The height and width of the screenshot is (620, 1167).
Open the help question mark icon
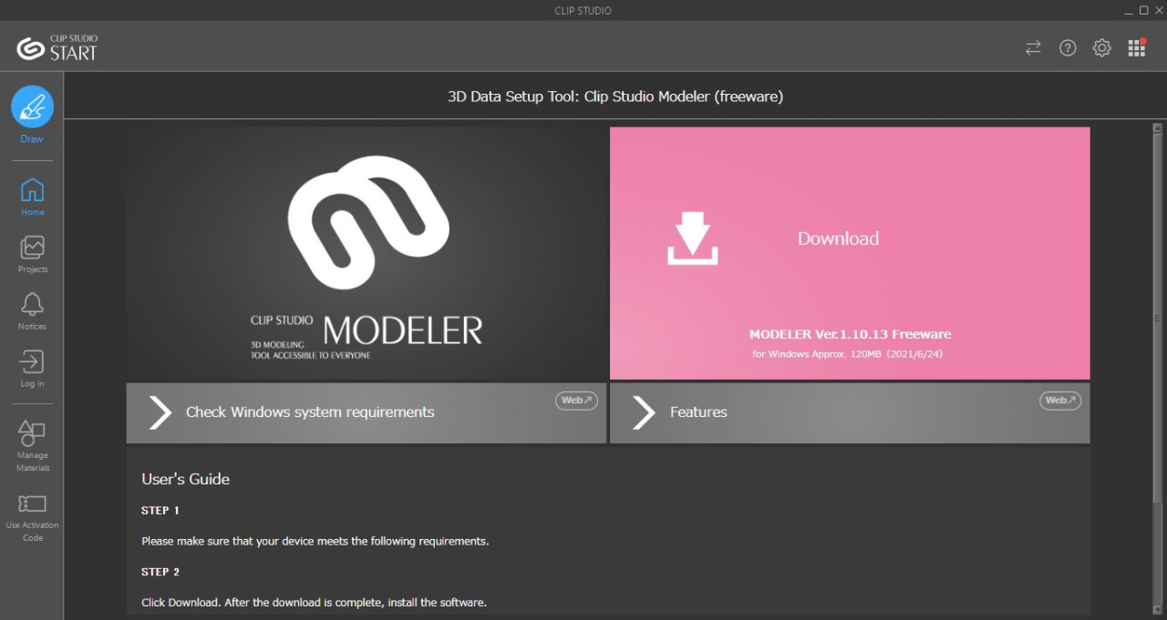1068,48
